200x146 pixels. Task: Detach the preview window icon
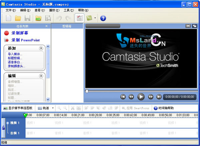click(x=195, y=26)
